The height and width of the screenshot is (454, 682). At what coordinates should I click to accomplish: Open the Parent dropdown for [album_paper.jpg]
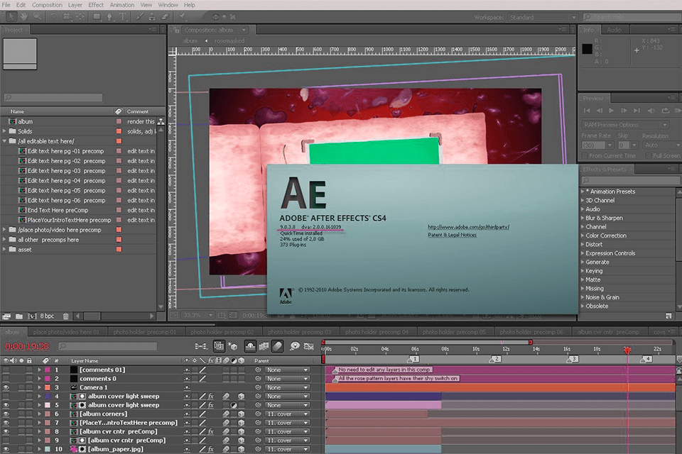click(286, 448)
